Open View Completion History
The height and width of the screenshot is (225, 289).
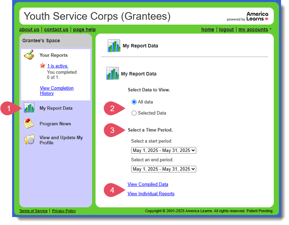pos(56,91)
